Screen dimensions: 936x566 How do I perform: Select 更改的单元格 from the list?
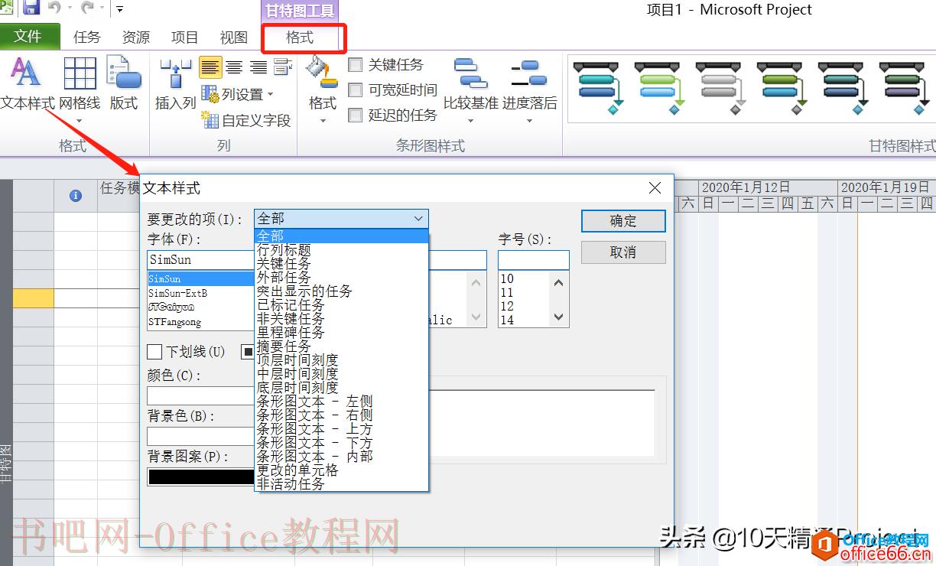click(x=341, y=470)
